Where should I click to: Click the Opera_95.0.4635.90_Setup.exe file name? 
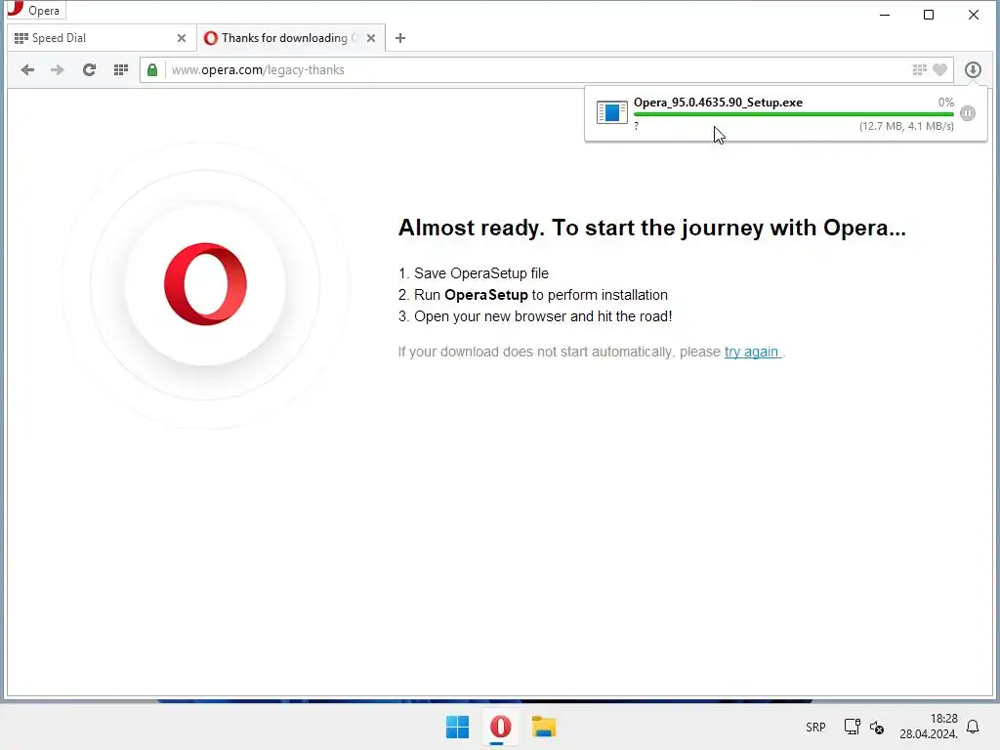[x=718, y=102]
